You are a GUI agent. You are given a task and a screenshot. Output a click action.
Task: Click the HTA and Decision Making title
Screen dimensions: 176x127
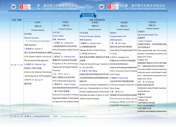coord(90,36)
